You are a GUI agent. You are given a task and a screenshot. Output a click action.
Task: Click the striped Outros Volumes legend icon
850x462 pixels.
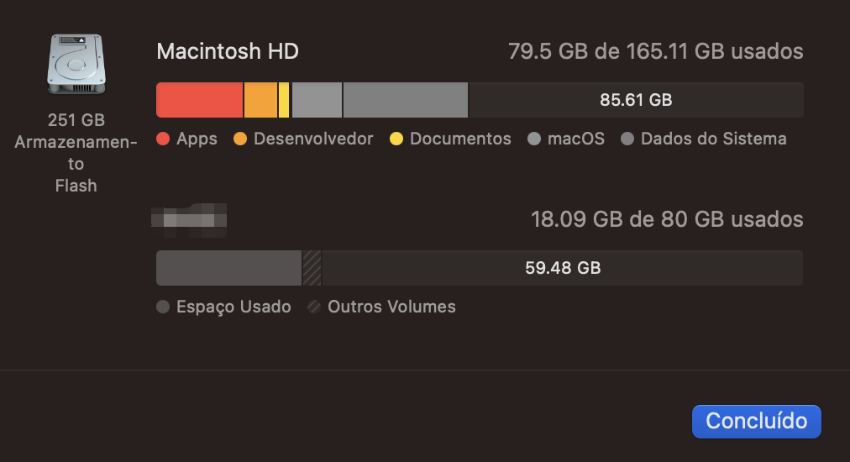[315, 307]
